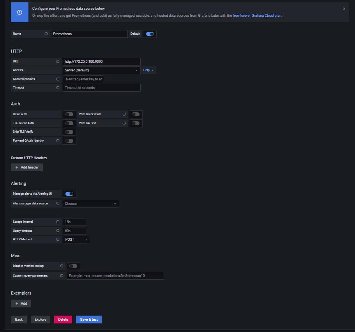Click the info icon beside Name
Image resolution: width=355 pixels, height=332 pixels.
click(46, 34)
